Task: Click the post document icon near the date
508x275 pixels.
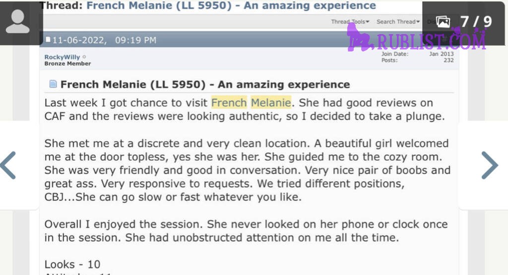Action: 48,40
